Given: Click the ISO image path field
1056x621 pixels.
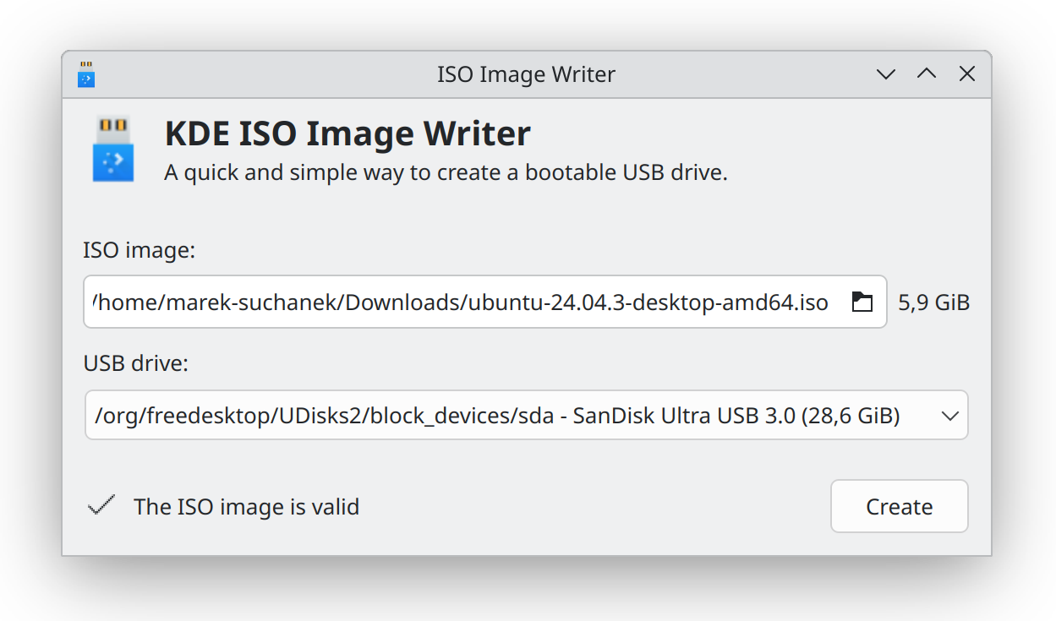Looking at the screenshot, I should [x=484, y=302].
